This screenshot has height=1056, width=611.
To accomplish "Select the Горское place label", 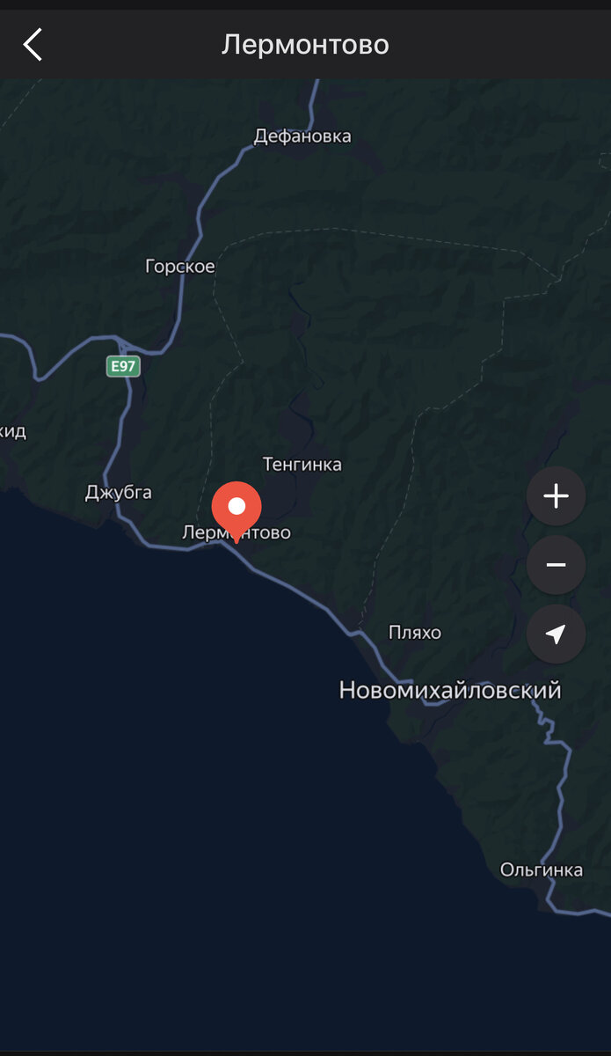I will click(179, 266).
